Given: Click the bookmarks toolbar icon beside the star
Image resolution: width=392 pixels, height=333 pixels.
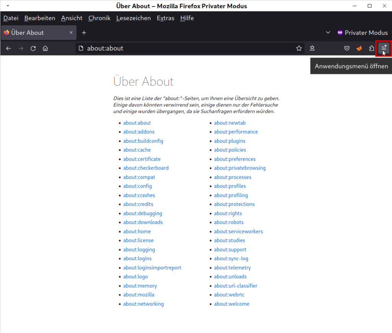Looking at the screenshot, I should pos(312,48).
